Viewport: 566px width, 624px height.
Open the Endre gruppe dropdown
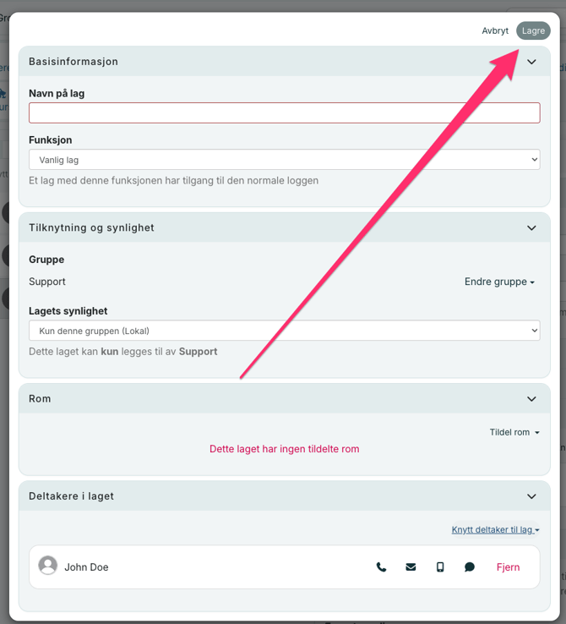tap(499, 282)
